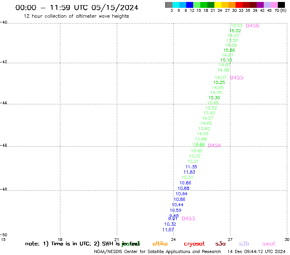Click the wave height value '16.02'

(235, 31)
